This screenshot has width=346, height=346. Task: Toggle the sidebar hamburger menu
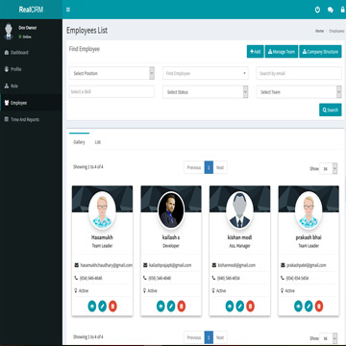point(68,10)
